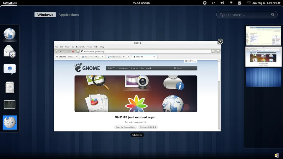
Task: Open the 'en' keyboard layout menu
Action: pos(213,3)
